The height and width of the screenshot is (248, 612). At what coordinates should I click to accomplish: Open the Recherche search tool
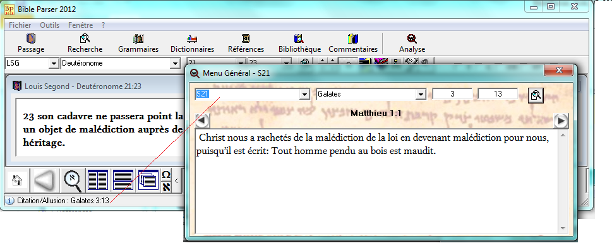coord(85,44)
